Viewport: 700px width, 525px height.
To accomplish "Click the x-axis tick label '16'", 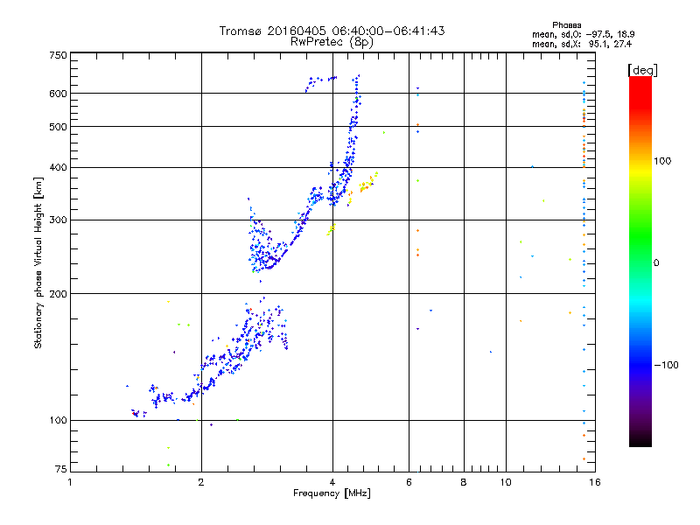I will (595, 482).
